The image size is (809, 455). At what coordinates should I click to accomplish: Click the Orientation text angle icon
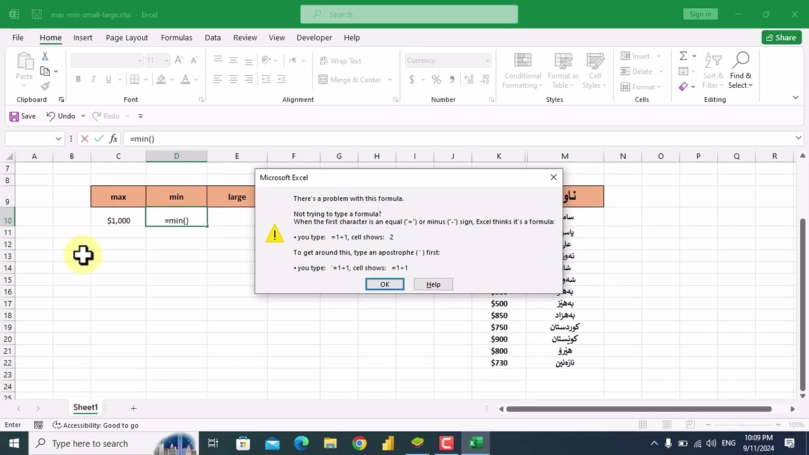266,61
